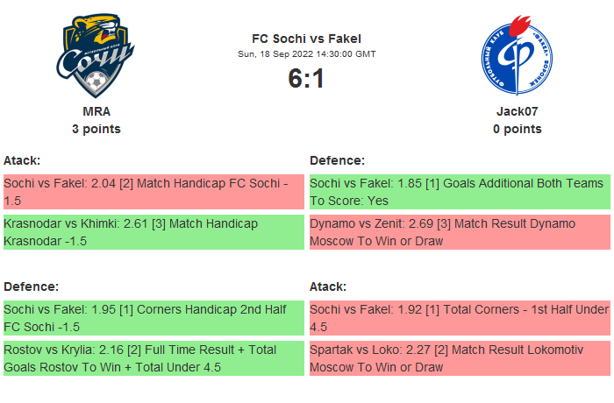Select the Corners Handicap 2nd Half bet
The image size is (614, 403).
point(153,318)
